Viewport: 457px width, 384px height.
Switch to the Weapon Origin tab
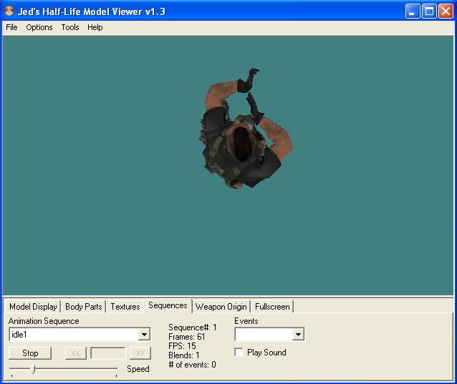221,307
